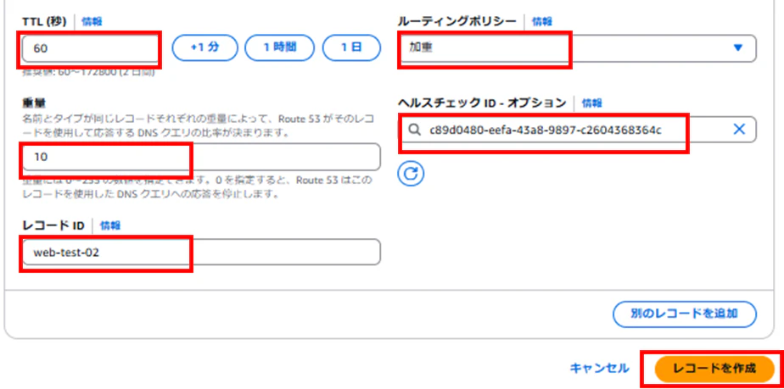Image resolution: width=784 pixels, height=389 pixels.
Task: Set TTL using the 1 日 button
Action: 351,48
